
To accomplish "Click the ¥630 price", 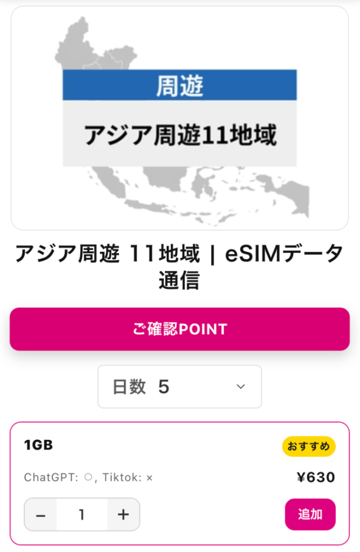I will (316, 478).
